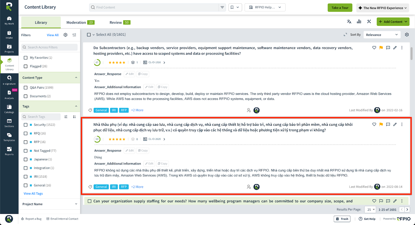The image size is (415, 225).
Task: Open Reports in the sidebar
Action: tap(9, 151)
